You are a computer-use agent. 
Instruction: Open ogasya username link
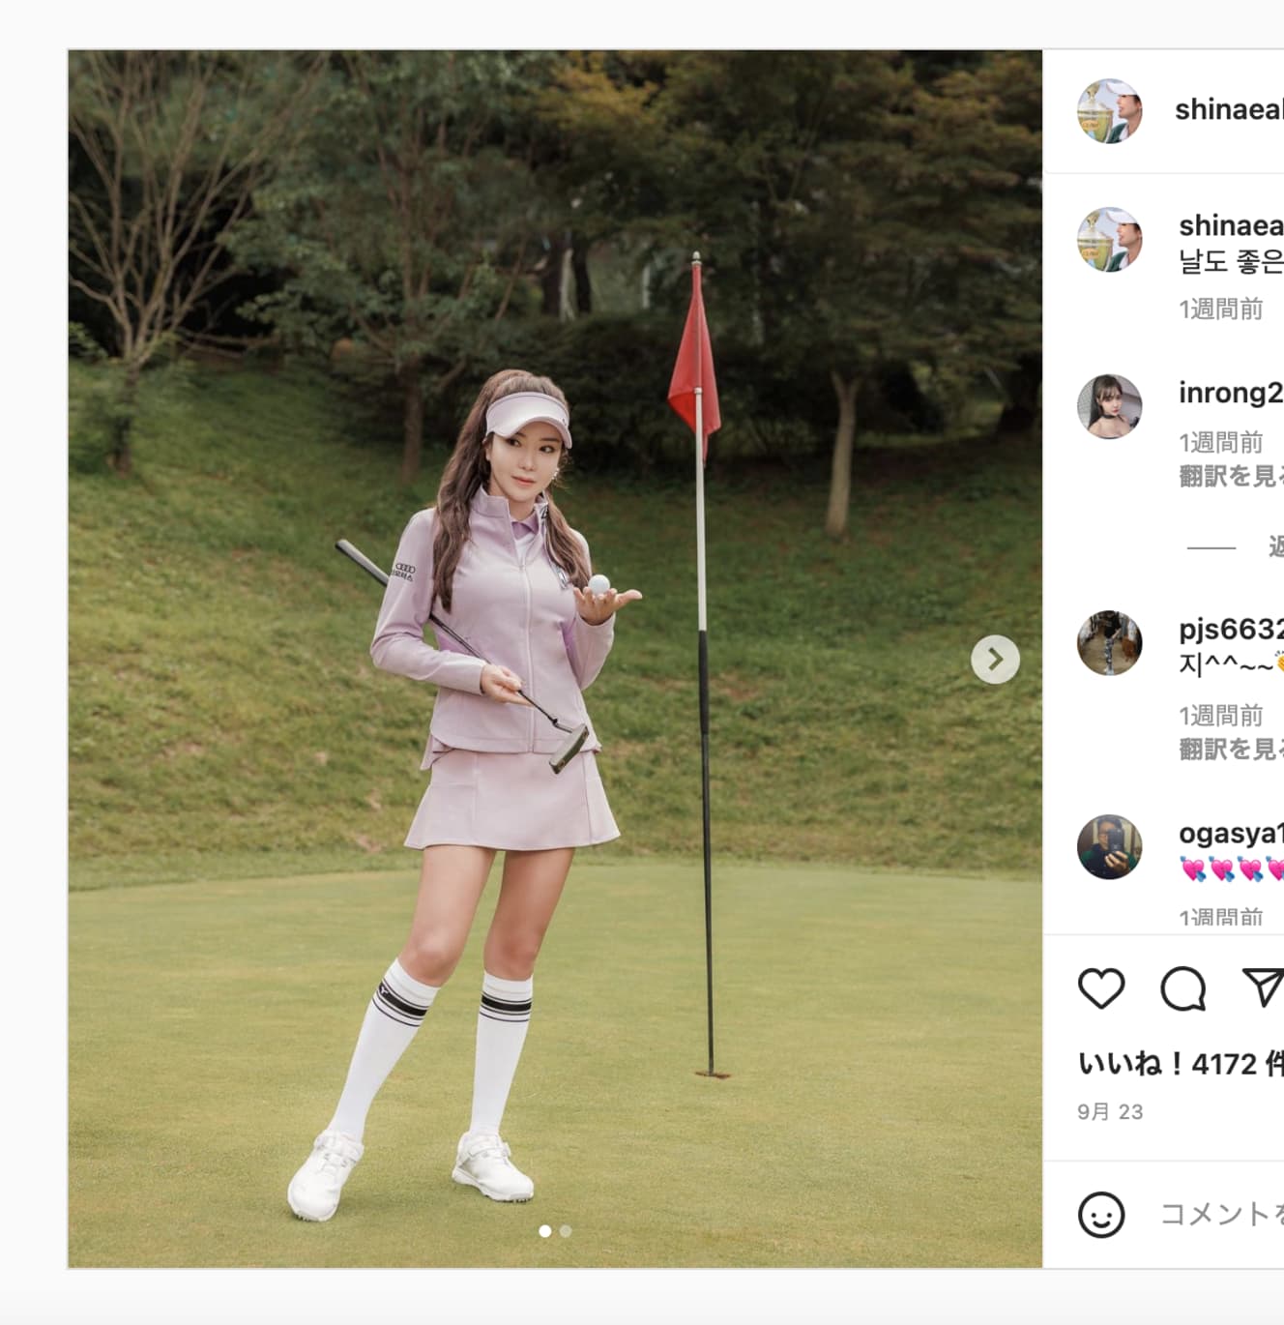[1231, 833]
